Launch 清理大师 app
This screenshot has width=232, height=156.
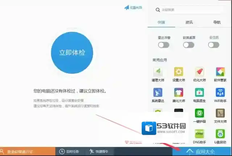coord(158,74)
